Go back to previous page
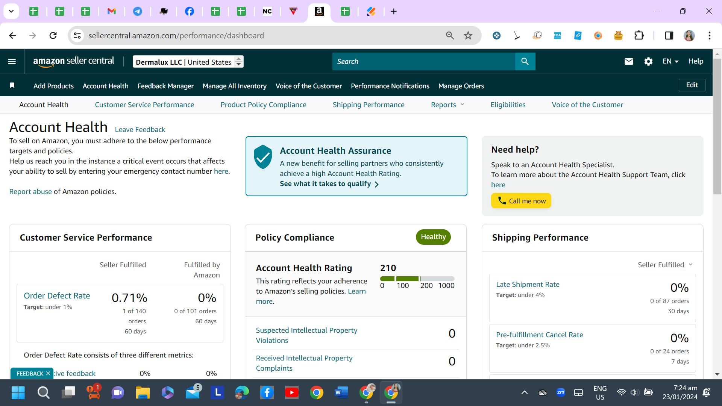Screen dimensions: 722x406 click(12, 35)
